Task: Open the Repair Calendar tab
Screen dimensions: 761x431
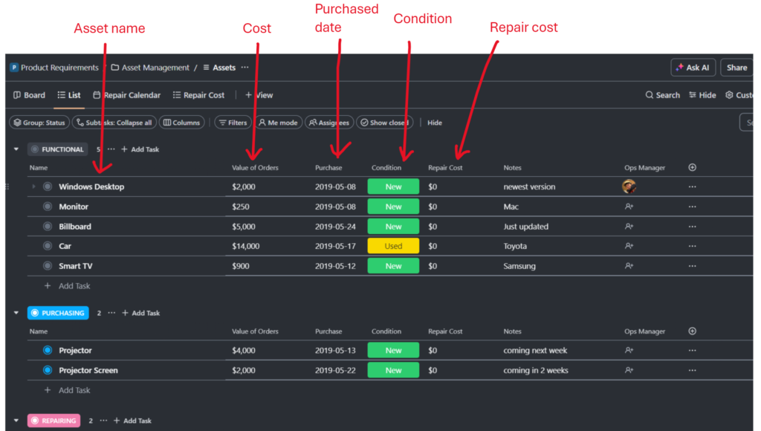Action: pos(126,95)
